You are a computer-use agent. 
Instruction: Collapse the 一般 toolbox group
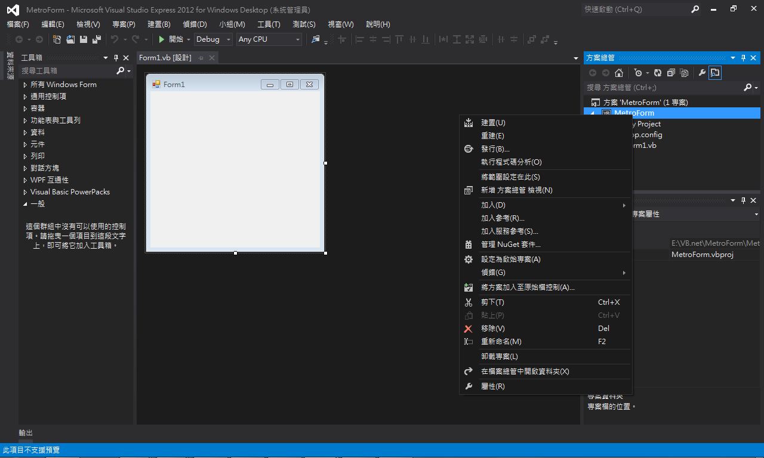pos(25,204)
